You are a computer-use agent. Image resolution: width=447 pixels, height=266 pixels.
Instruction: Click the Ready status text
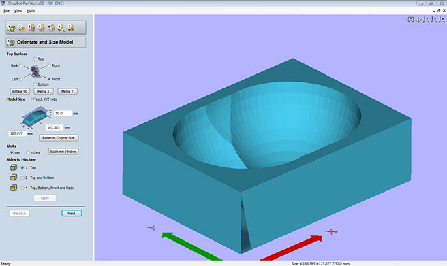(5, 264)
